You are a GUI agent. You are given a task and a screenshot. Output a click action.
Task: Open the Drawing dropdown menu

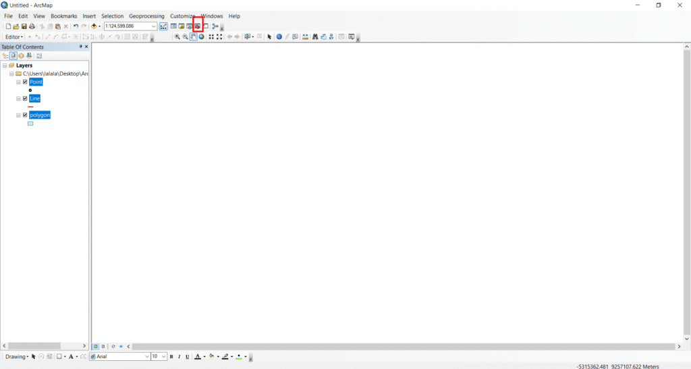(x=17, y=357)
